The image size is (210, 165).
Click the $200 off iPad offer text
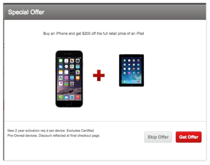tap(93, 33)
